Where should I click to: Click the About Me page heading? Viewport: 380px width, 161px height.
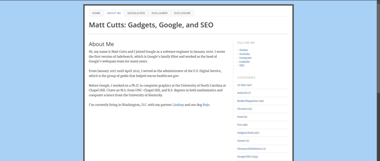(x=101, y=44)
